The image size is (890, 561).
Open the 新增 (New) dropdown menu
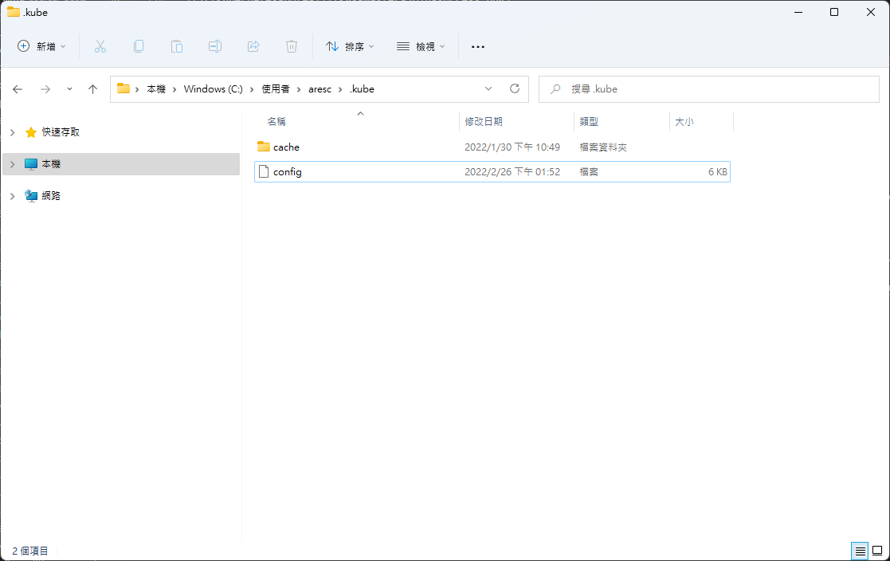click(x=42, y=46)
